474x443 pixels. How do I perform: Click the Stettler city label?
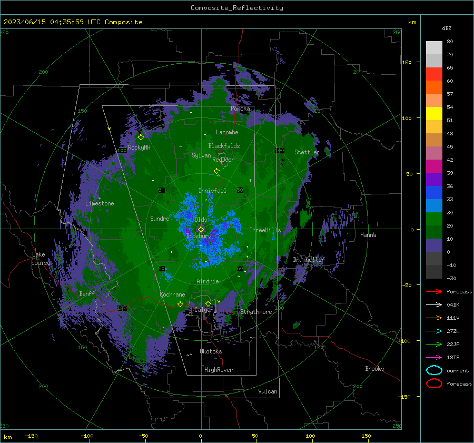(x=307, y=152)
